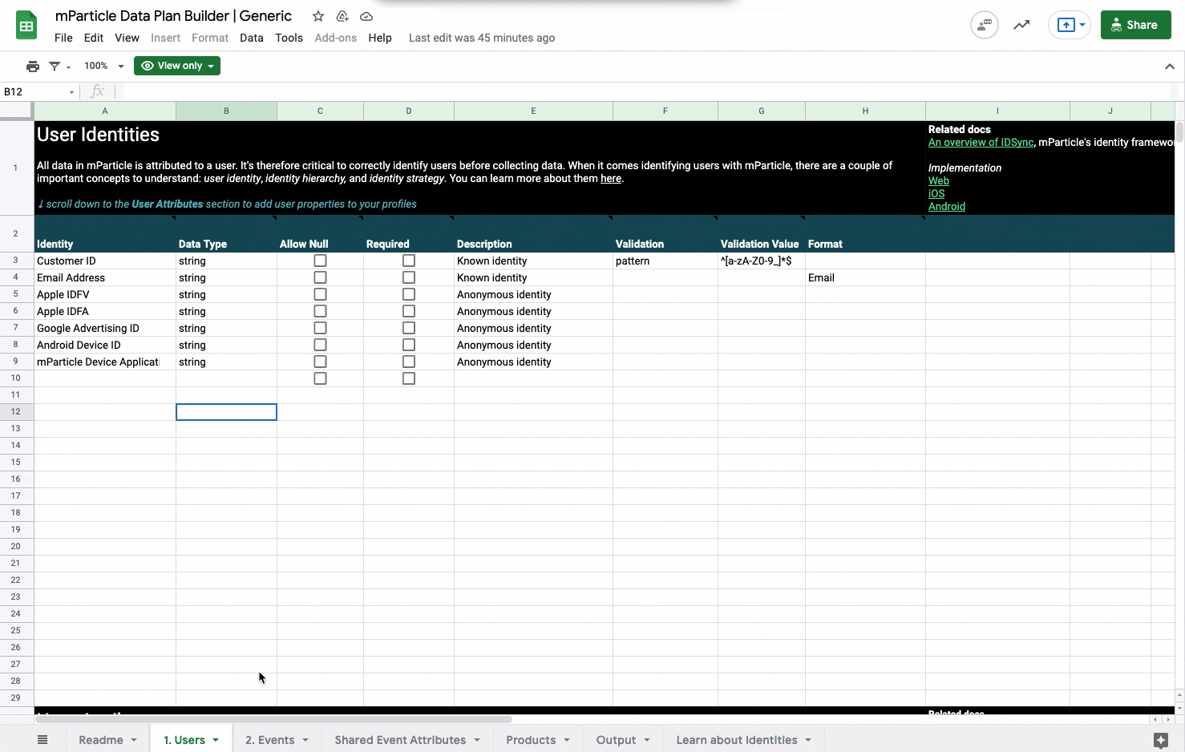Open the activity dashboard trend icon

point(1021,25)
